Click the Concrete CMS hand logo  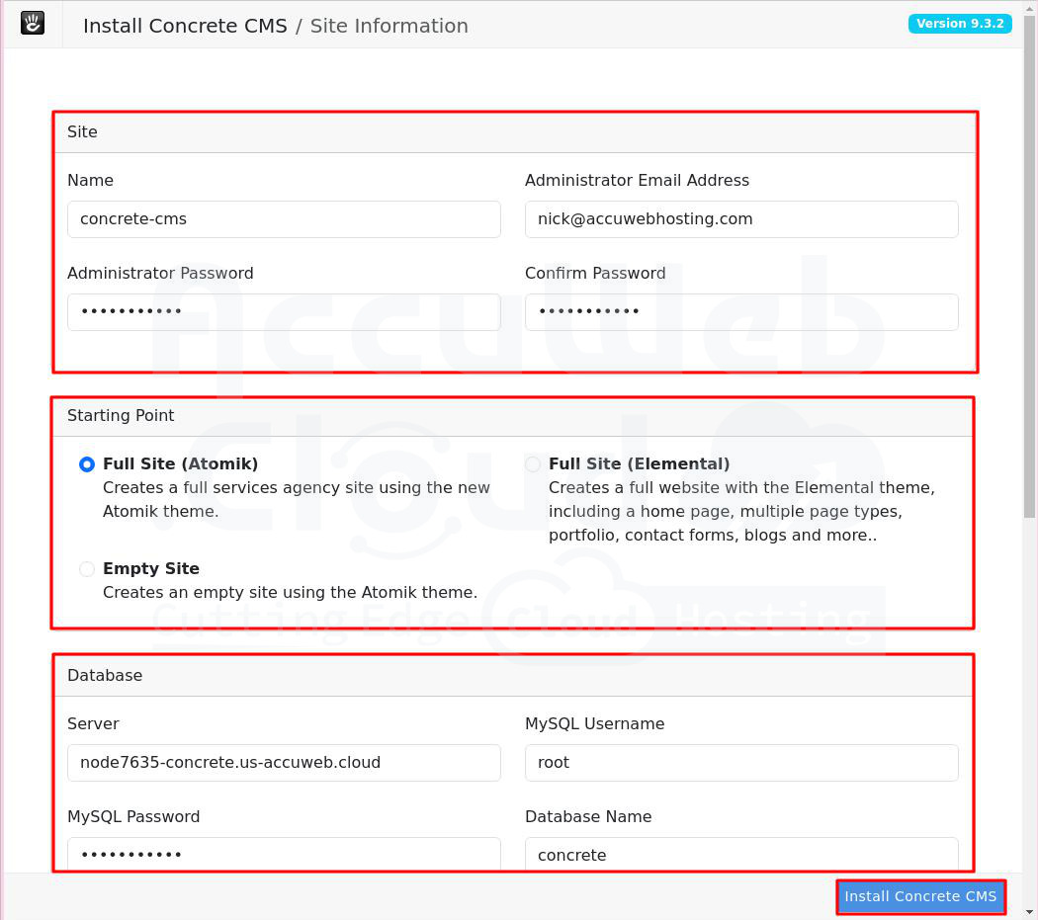(33, 24)
